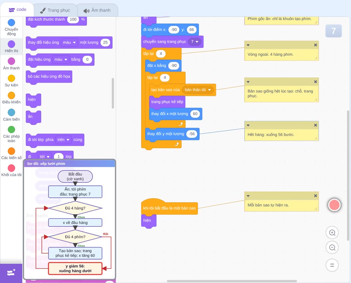Open the Cảm biến block category
The width and height of the screenshot is (351, 283).
coord(11,115)
